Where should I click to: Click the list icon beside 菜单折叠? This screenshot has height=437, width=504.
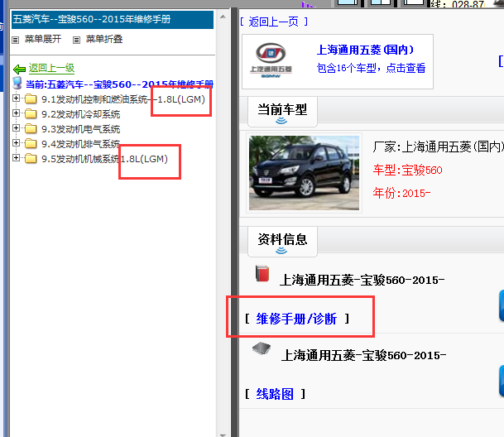(x=76, y=41)
